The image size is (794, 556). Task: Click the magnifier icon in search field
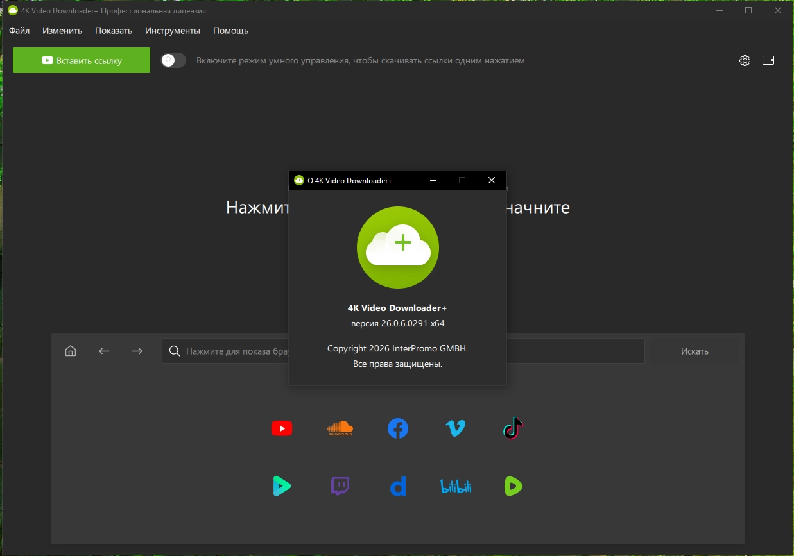click(174, 351)
